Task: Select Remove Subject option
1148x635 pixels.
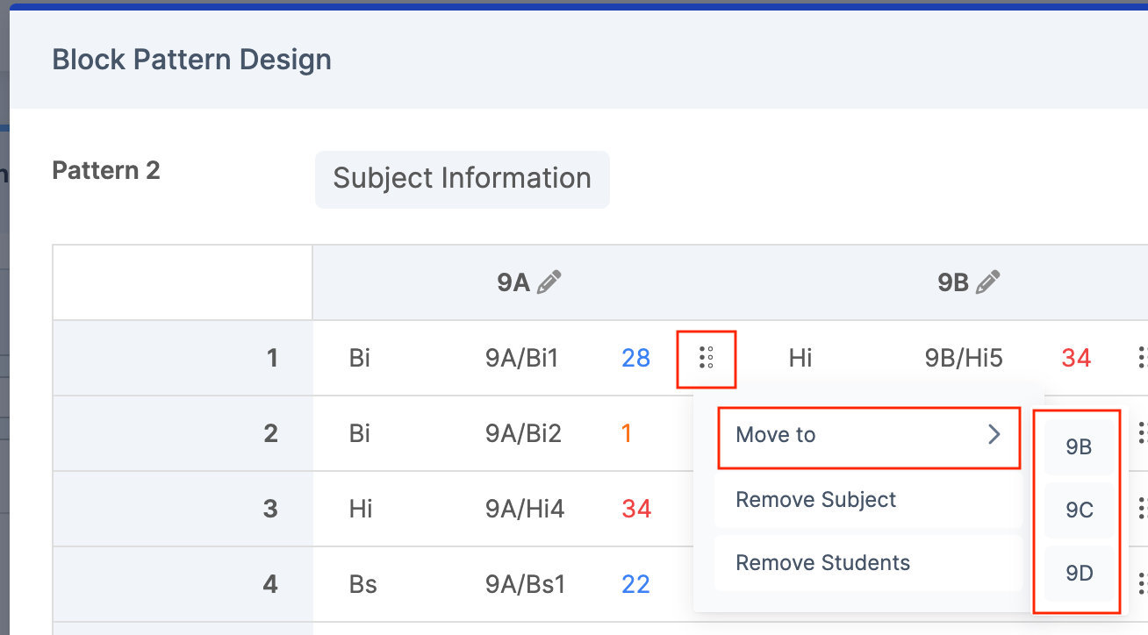Action: (x=869, y=500)
